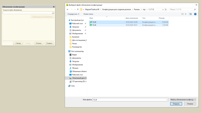Toggle the preview pane icon
The width and height of the screenshot is (201, 113).
[190, 14]
